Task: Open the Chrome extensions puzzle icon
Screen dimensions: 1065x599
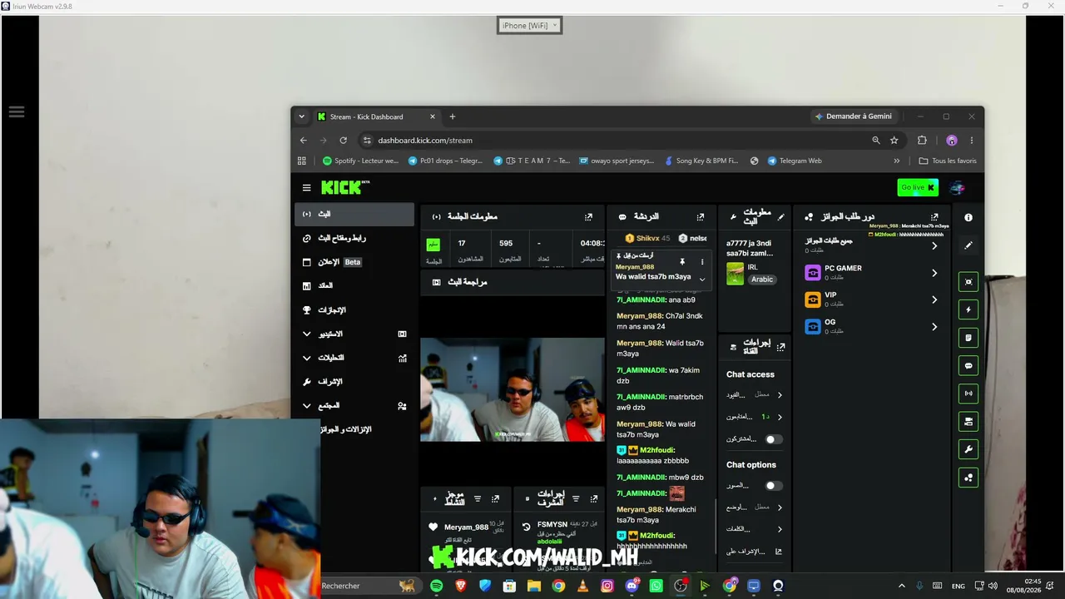Action: coord(922,141)
